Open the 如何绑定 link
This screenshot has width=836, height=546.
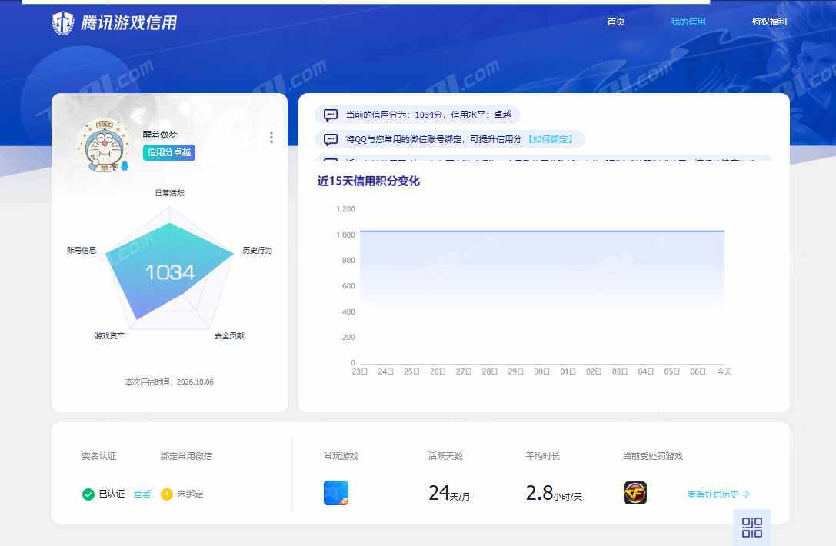551,139
